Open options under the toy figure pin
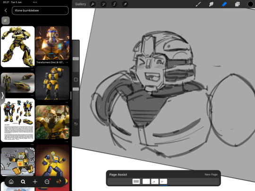The width and height of the screenshot is (255, 191). click(x=67, y=102)
